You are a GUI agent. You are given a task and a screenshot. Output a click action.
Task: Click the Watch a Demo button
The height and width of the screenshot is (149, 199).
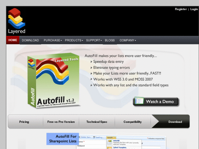click(156, 101)
